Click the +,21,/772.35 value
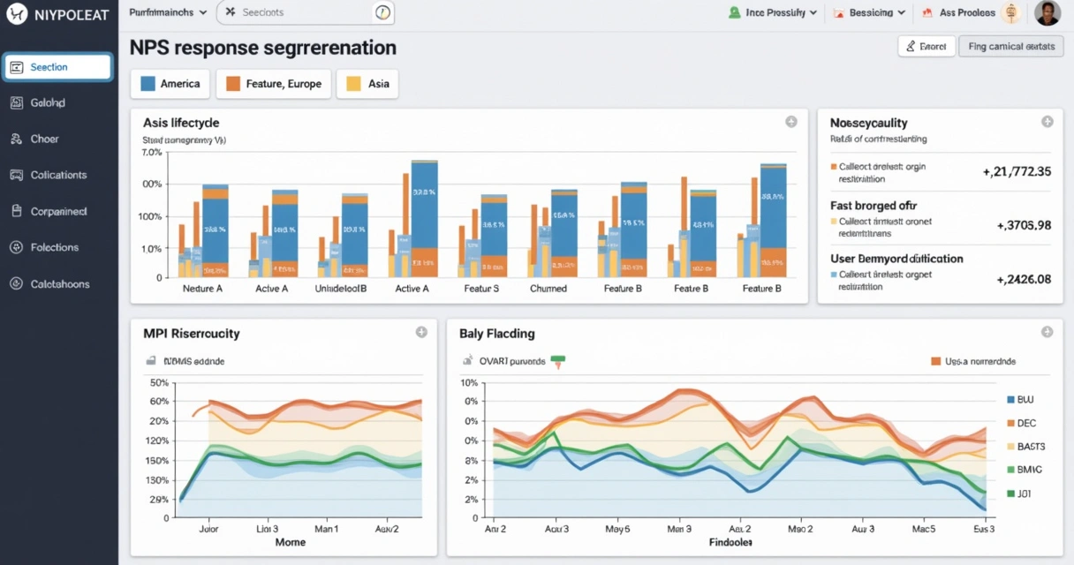 pyautogui.click(x=1017, y=171)
